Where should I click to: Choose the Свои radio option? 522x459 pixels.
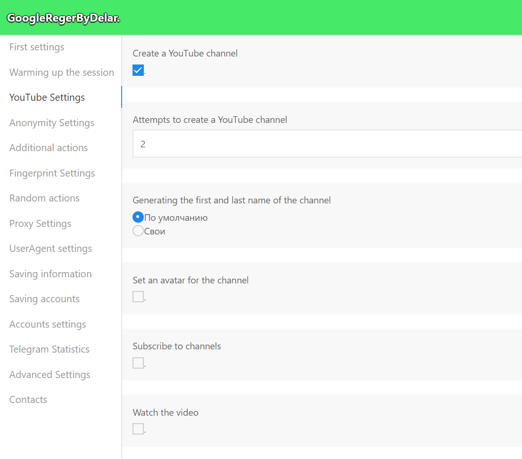(x=138, y=231)
